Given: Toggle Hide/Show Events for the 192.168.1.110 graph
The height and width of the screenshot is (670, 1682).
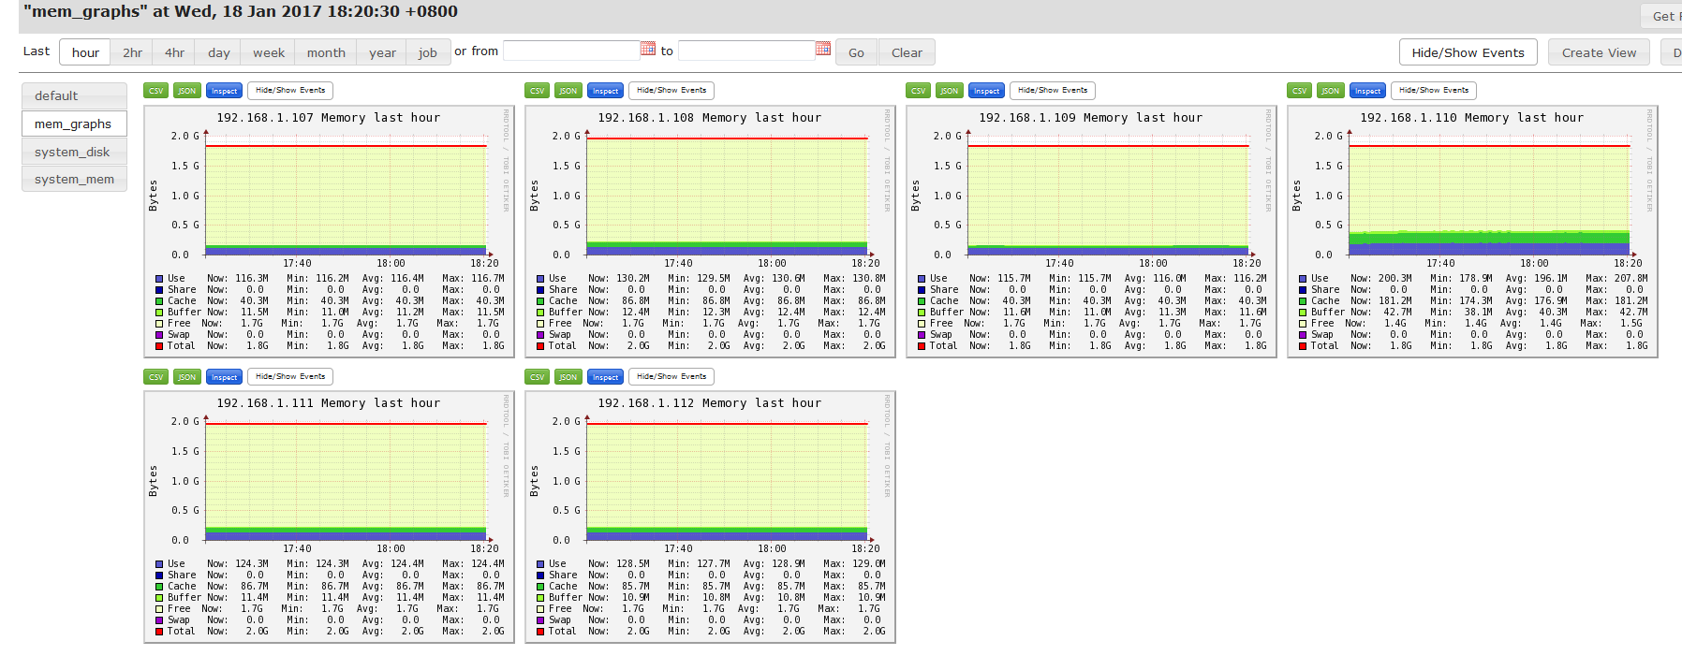Looking at the screenshot, I should pyautogui.click(x=1433, y=91).
